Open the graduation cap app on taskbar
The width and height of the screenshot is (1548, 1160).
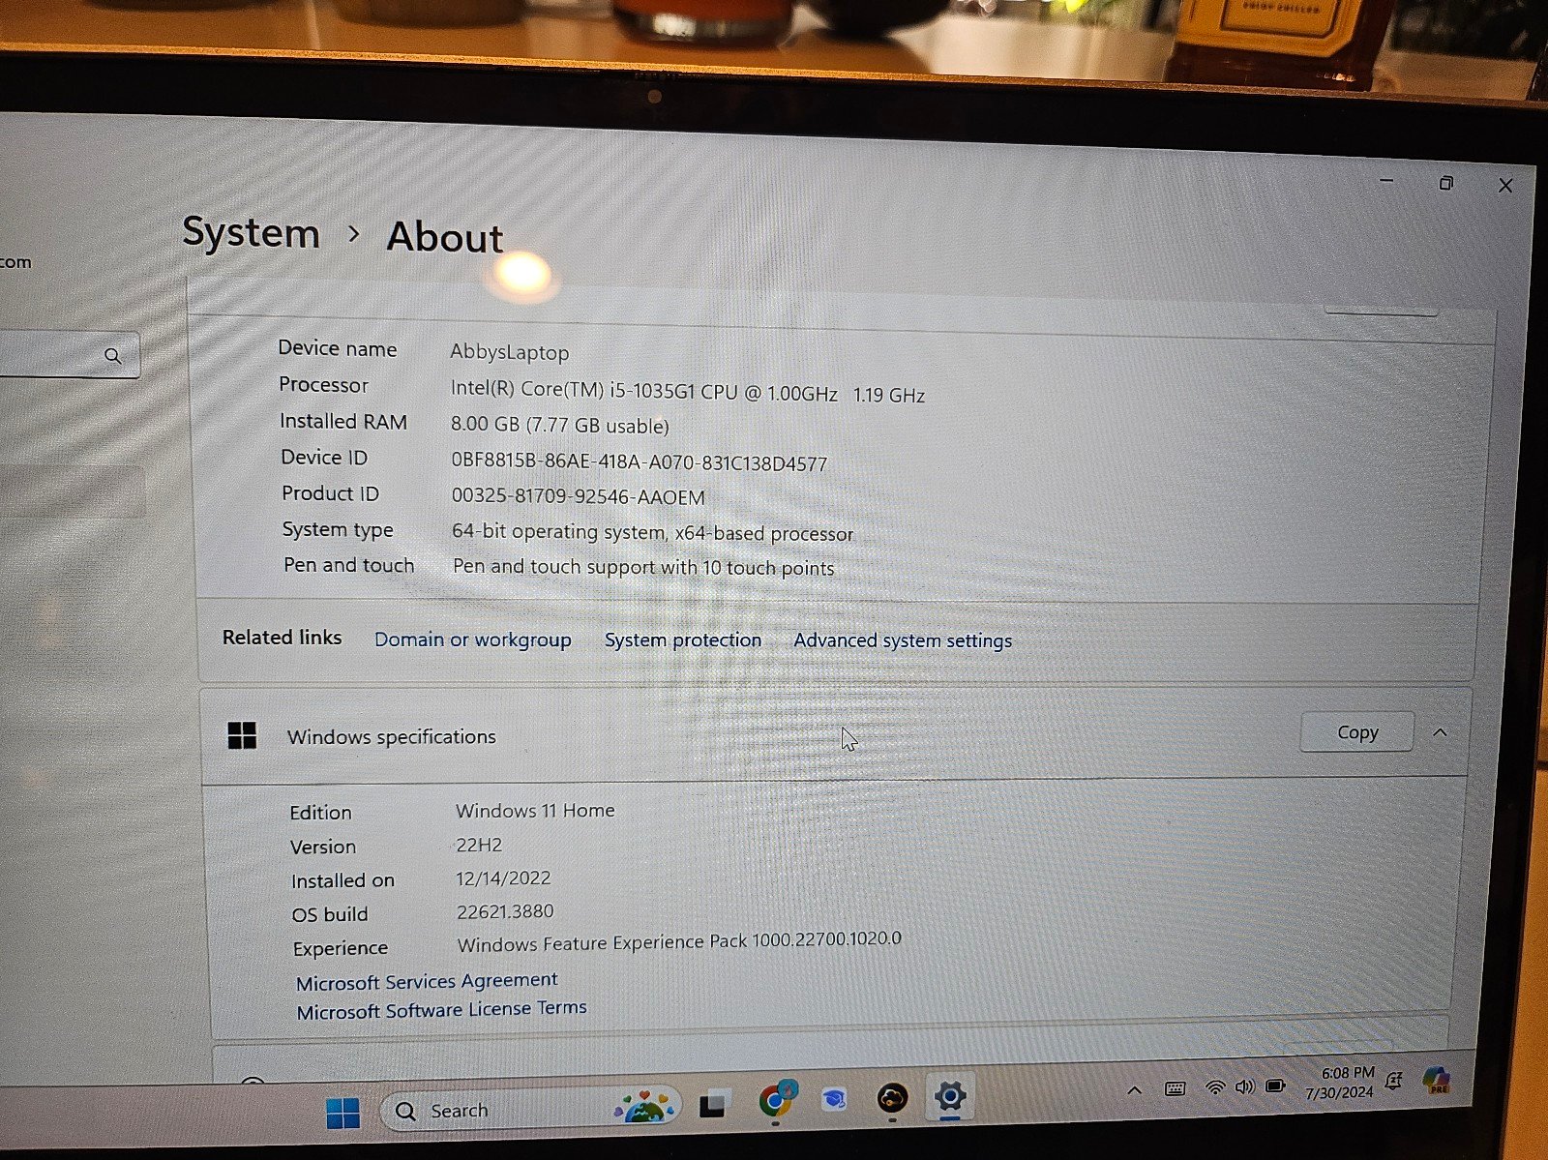[834, 1099]
